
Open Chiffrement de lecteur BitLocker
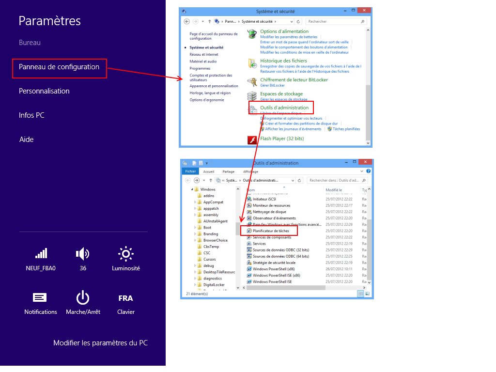click(294, 80)
